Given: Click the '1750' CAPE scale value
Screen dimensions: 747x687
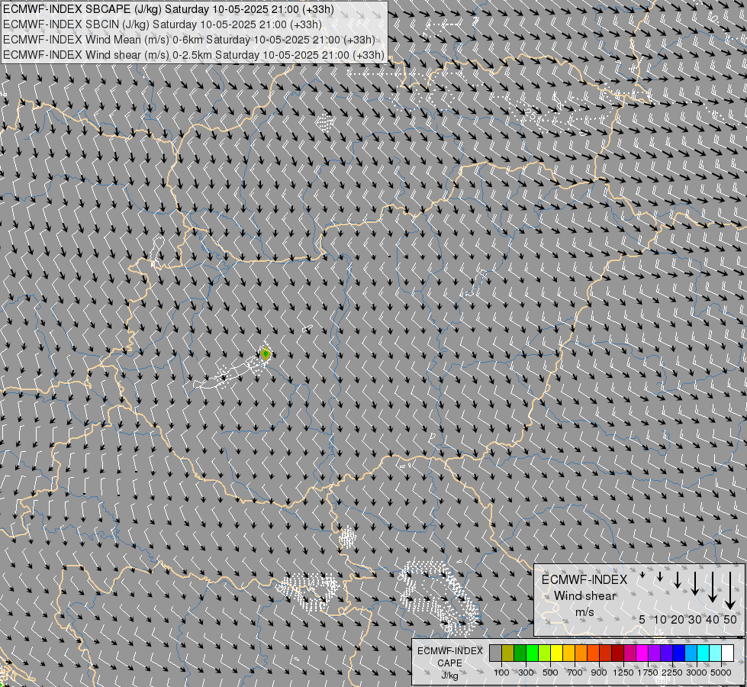Looking at the screenshot, I should point(648,672).
